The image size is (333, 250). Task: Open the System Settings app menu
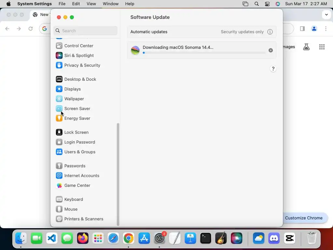pos(34,4)
